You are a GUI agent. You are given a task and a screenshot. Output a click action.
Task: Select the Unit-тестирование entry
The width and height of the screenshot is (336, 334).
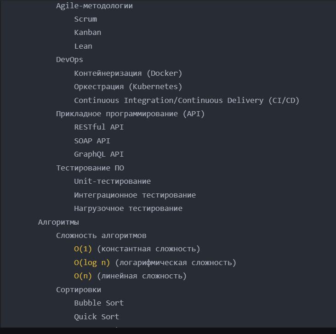click(x=113, y=181)
